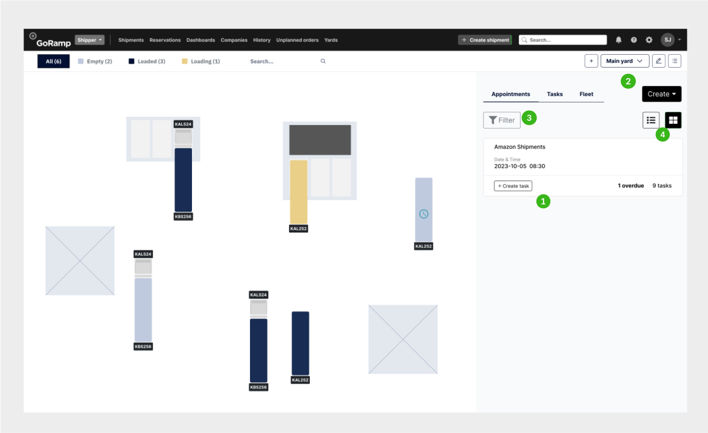Switch appointments to list view
Image resolution: width=708 pixels, height=433 pixels.
point(651,120)
